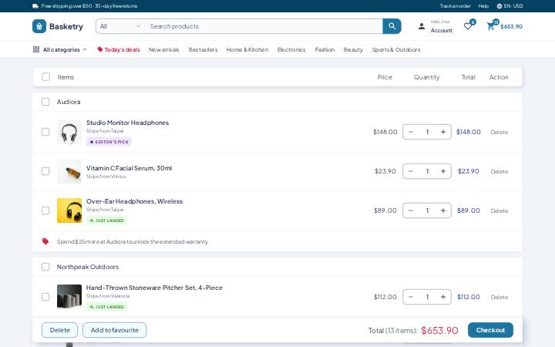Click the Audiora seller name
Screen dimensions: 555x347
pyautogui.click(x=69, y=102)
